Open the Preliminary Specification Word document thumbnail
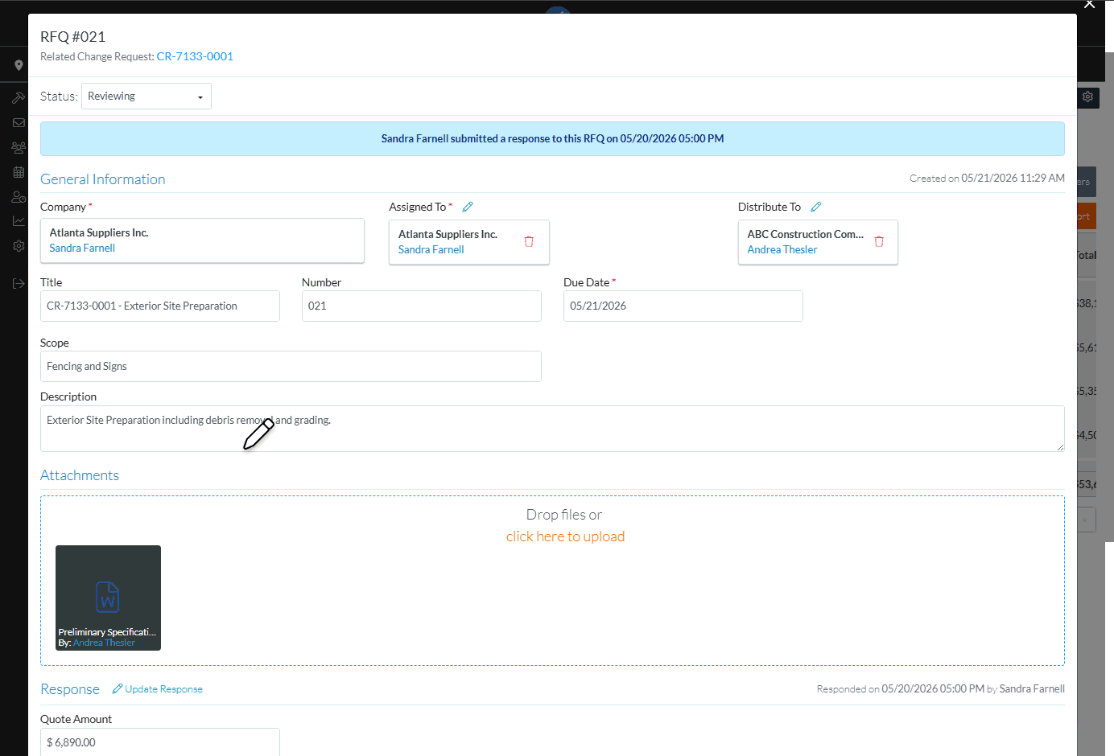 coord(108,598)
